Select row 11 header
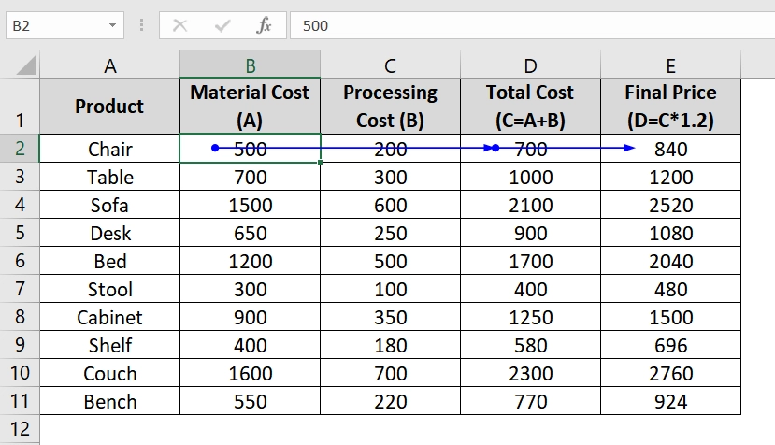This screenshot has height=445, width=775. 20,400
